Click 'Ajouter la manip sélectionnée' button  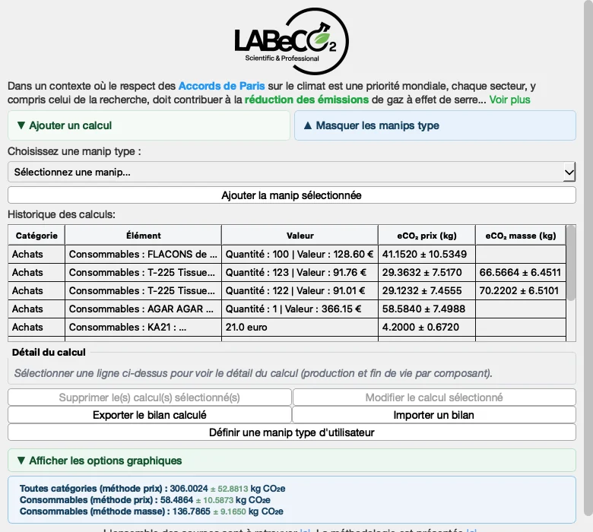(292, 195)
